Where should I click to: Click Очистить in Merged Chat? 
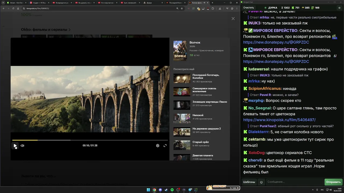click(249, 8)
